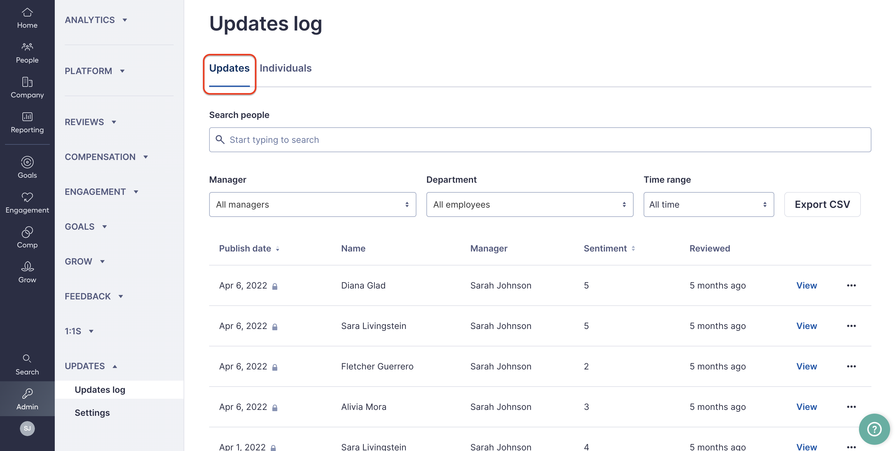
Task: Click sentiment value 2 in Fletcher row
Action: coord(586,367)
